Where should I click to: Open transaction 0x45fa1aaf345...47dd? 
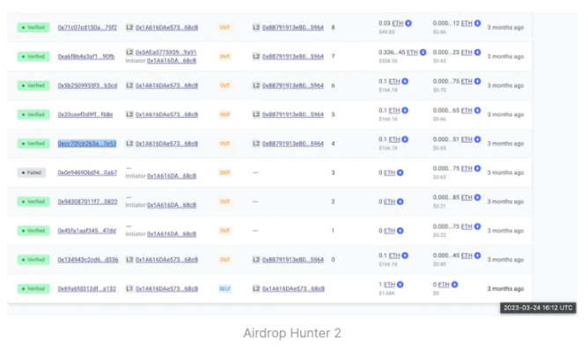click(86, 231)
